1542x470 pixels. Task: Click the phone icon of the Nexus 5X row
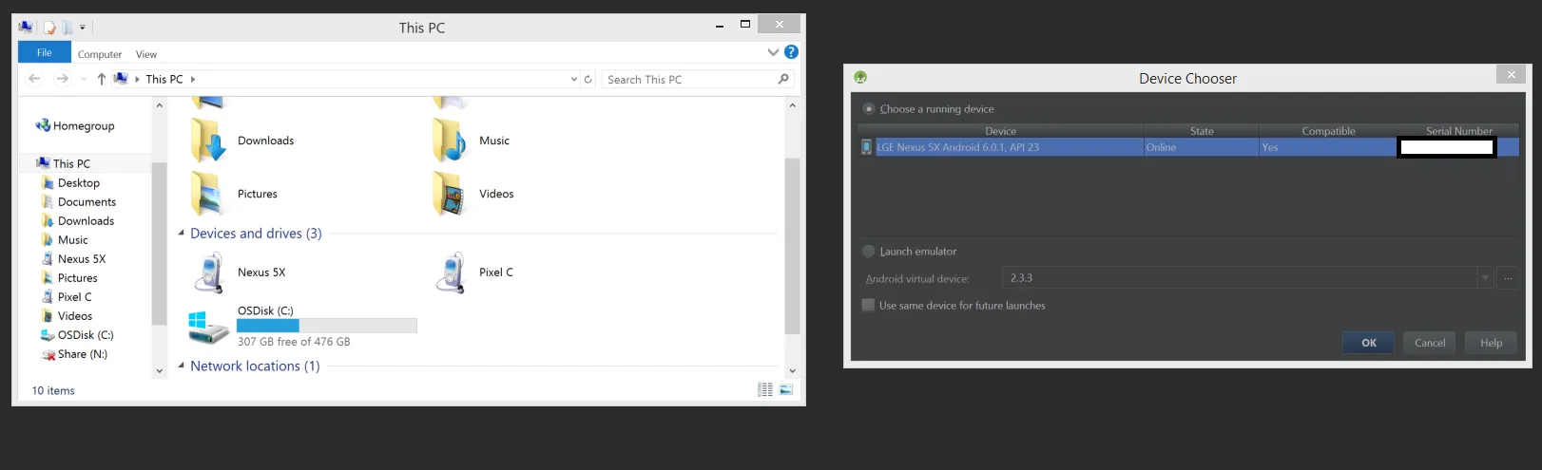click(866, 147)
